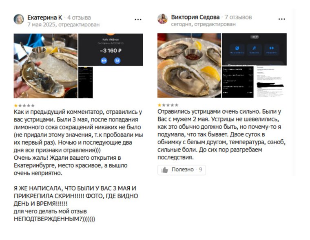Click Виктория Седова profile avatar
Image resolution: width=310 pixels, height=240 pixels.
tap(162, 19)
